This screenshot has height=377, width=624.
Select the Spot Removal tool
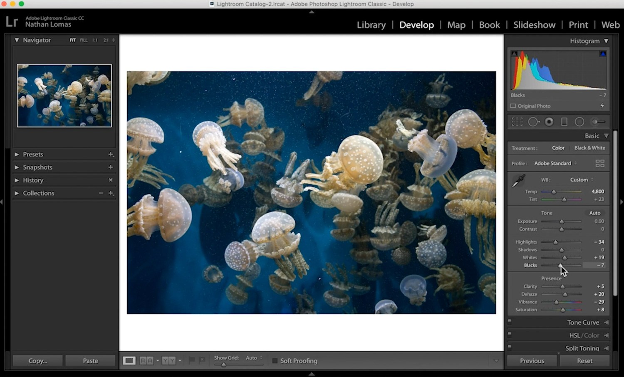533,121
